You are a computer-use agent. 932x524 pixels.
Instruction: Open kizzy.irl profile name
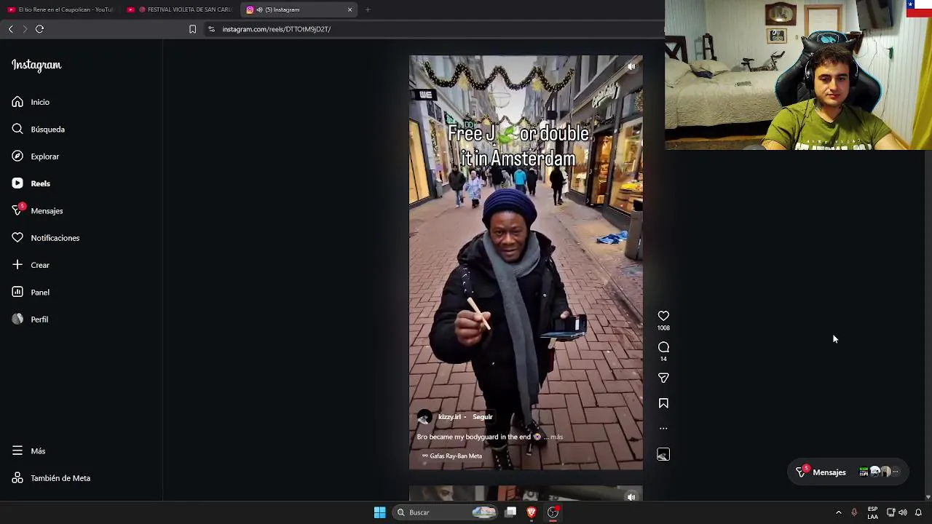point(449,417)
